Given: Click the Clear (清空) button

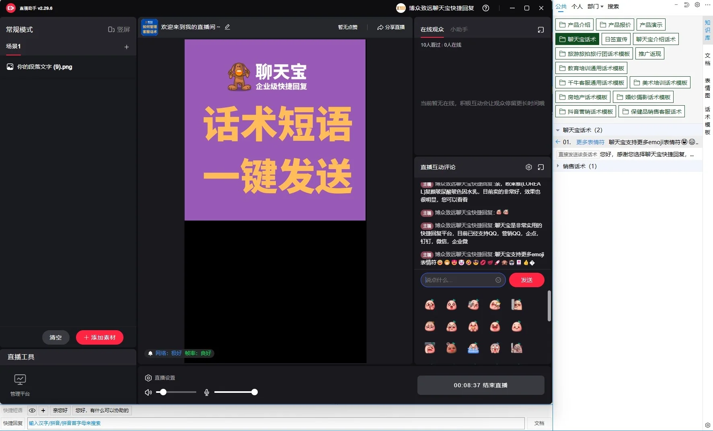Looking at the screenshot, I should (x=55, y=337).
